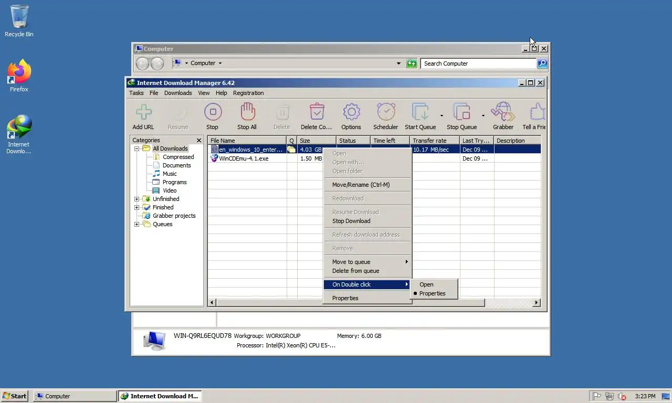Open the File menu

(154, 93)
